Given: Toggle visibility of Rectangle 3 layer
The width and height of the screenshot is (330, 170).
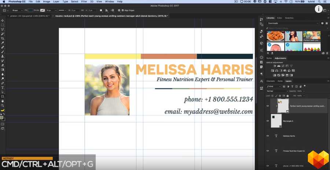Looking at the screenshot, I should pyautogui.click(x=267, y=121).
